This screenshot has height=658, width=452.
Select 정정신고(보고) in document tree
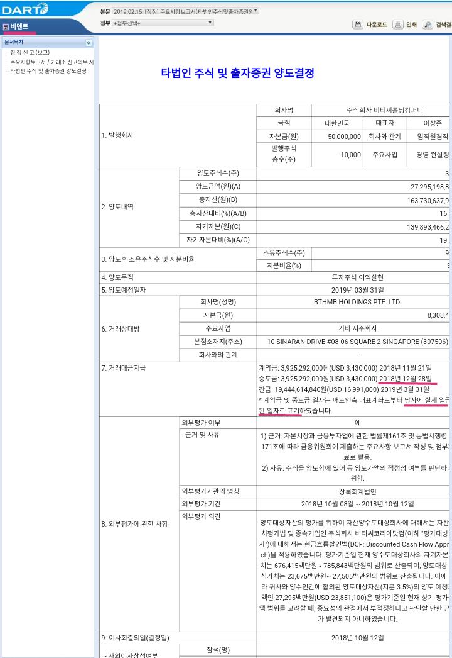(x=30, y=52)
